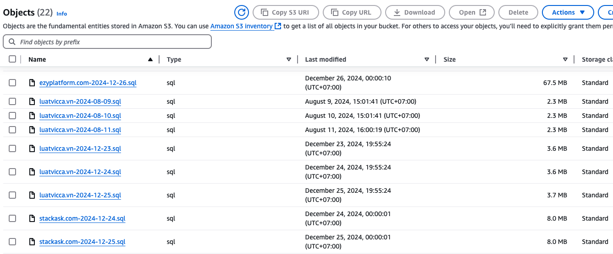613x254 pixels.
Task: Click file icon beside luatvicca.vn-2024-08-10.sql
Action: pyautogui.click(x=32, y=116)
